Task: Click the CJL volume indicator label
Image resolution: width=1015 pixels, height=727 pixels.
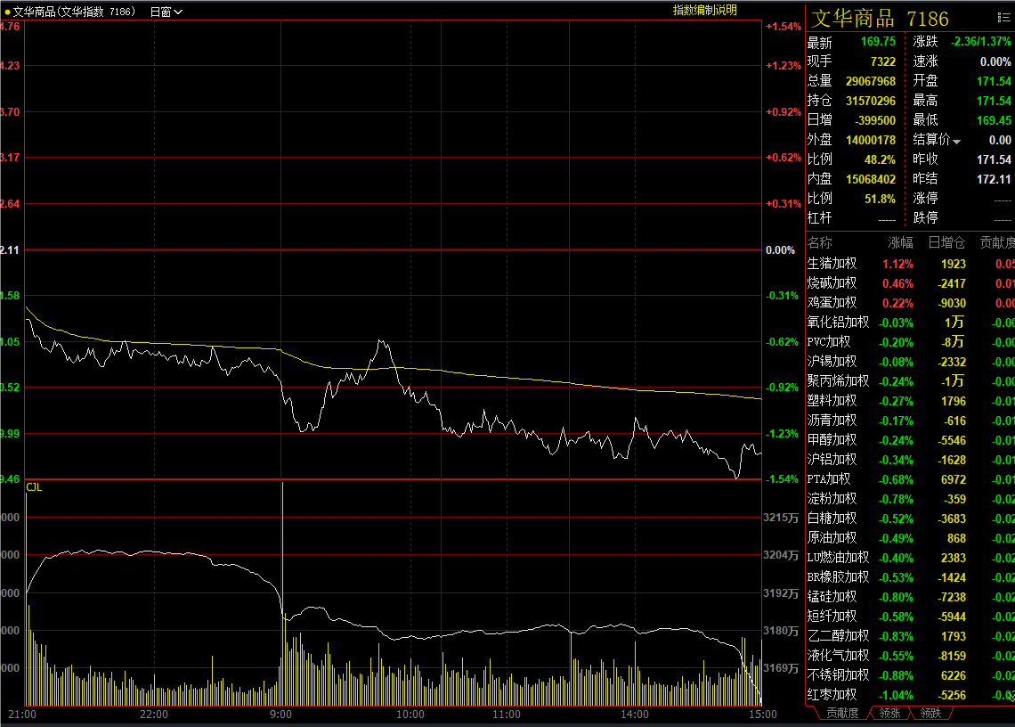Action: click(34, 487)
